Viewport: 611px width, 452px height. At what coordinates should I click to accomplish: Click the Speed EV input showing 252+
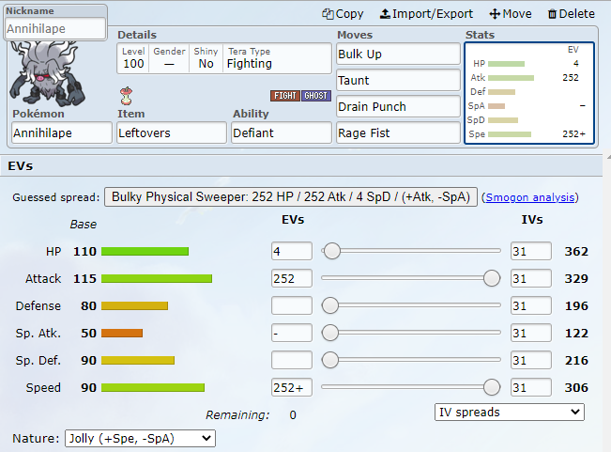(292, 387)
